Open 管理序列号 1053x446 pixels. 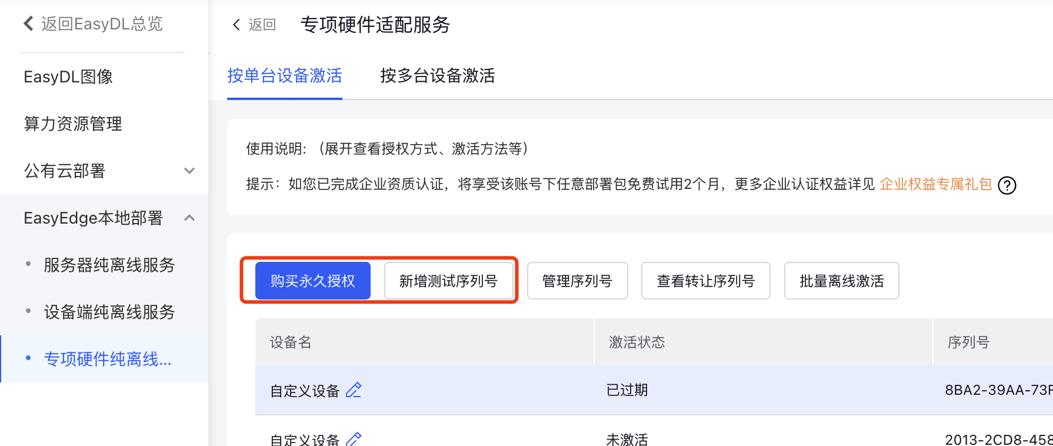coord(578,281)
